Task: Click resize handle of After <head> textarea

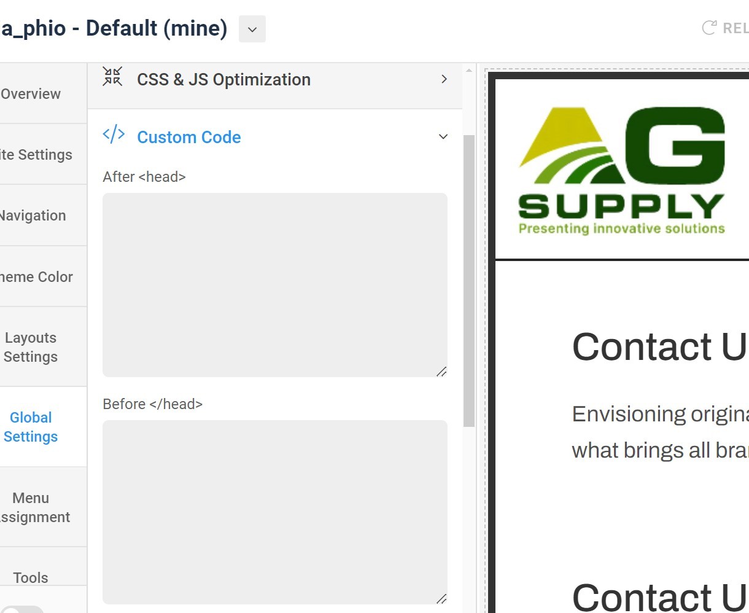Action: pyautogui.click(x=441, y=371)
